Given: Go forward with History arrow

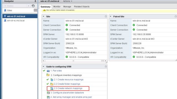Looking at the screenshot, I should (28, 6).
